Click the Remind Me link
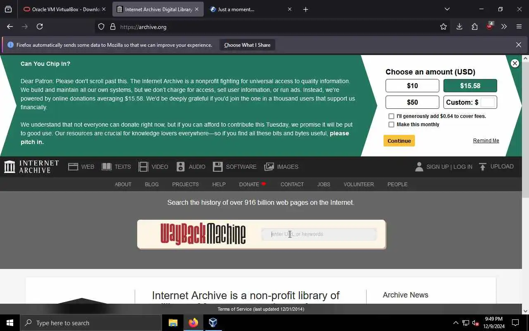529x331 pixels. (486, 141)
